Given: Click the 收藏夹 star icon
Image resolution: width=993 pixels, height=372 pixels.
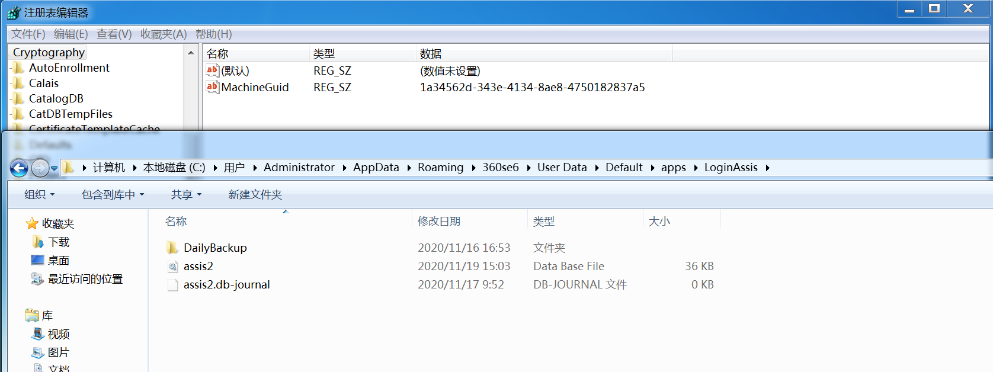Looking at the screenshot, I should (32, 224).
